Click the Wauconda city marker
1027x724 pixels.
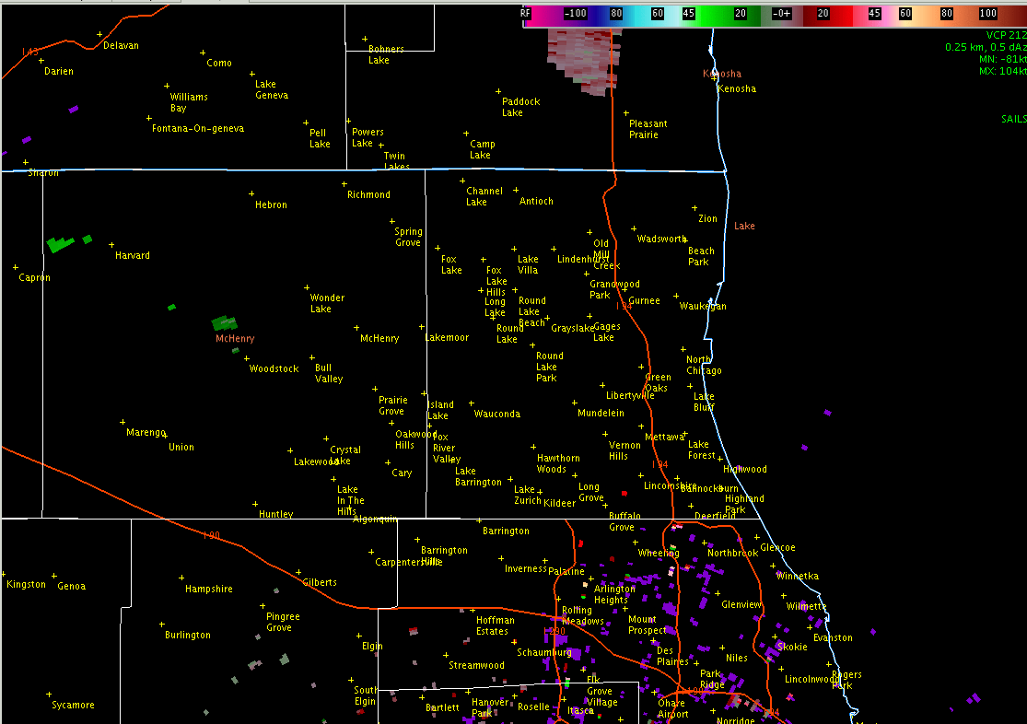click(471, 403)
